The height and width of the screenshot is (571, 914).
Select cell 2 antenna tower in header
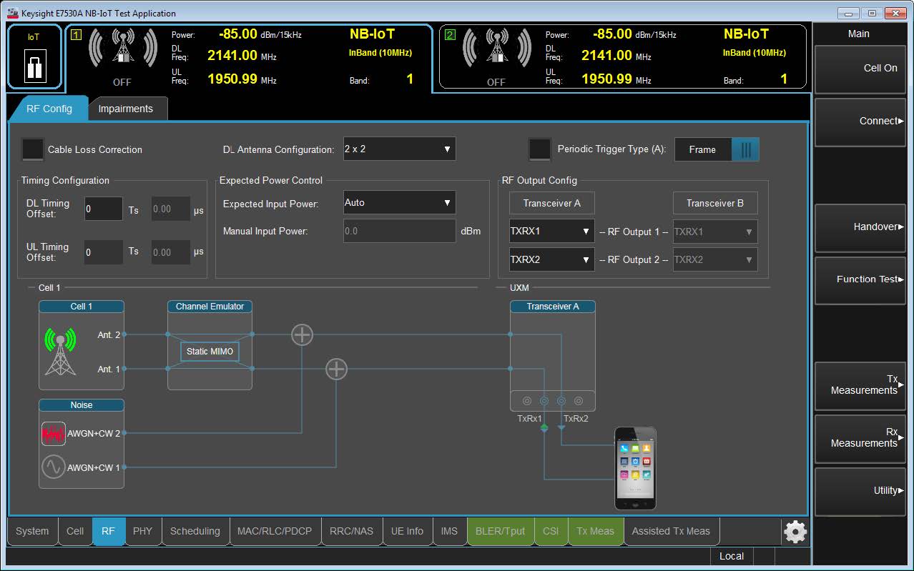496,50
